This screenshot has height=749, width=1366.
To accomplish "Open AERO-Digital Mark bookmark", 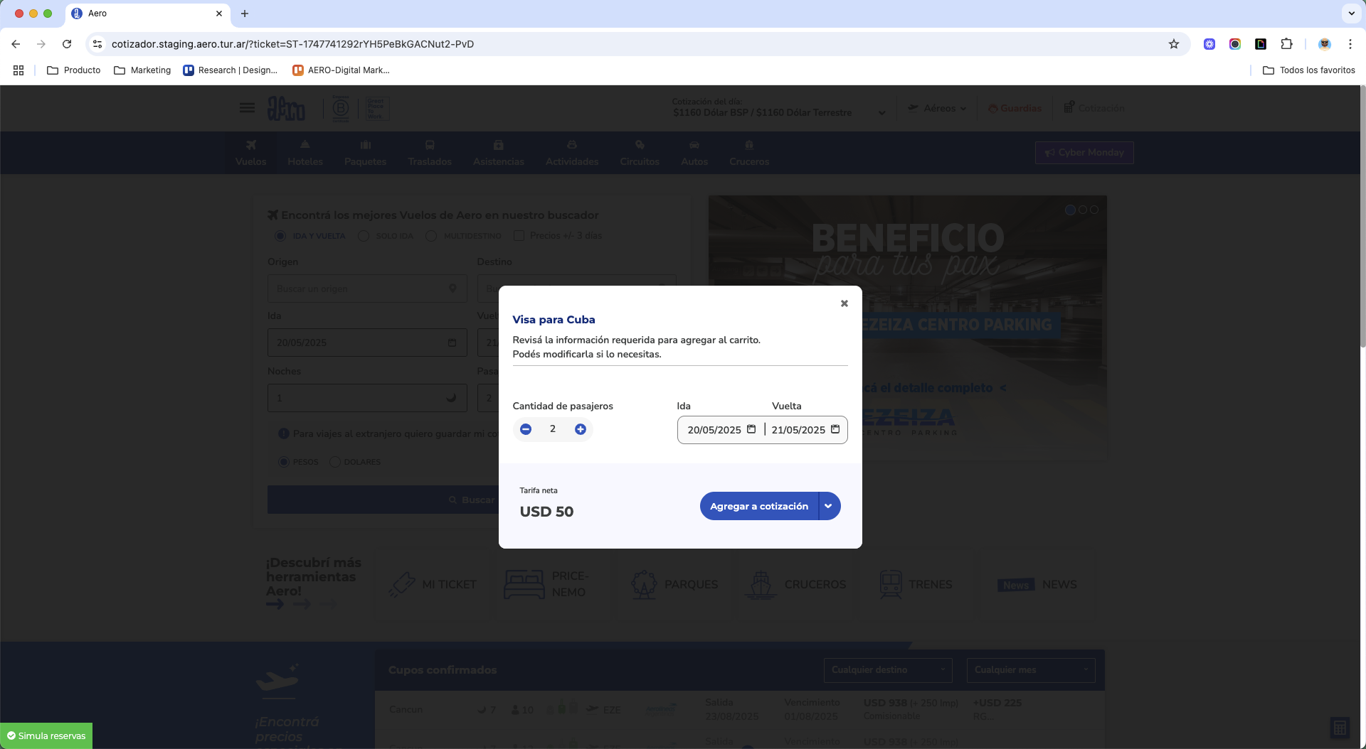I will point(341,70).
